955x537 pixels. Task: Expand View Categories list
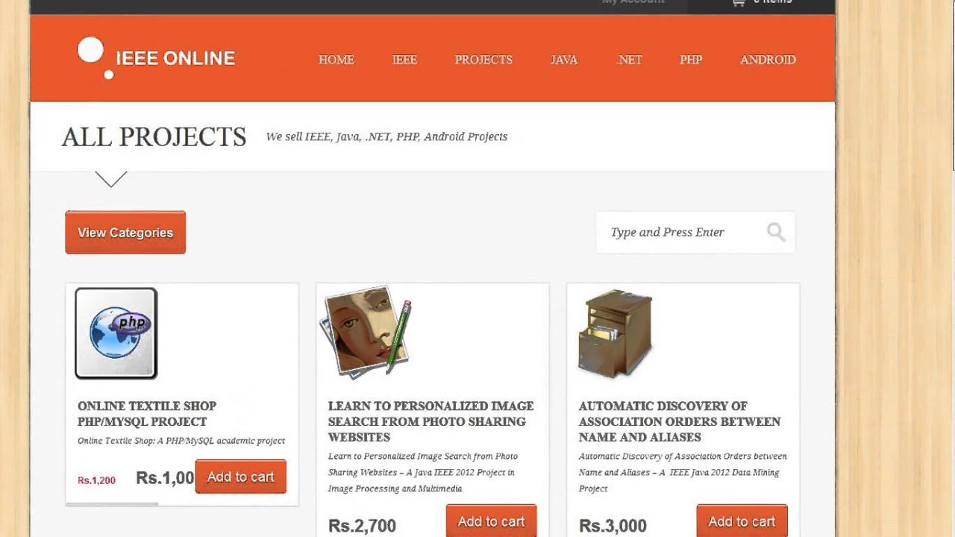[125, 233]
